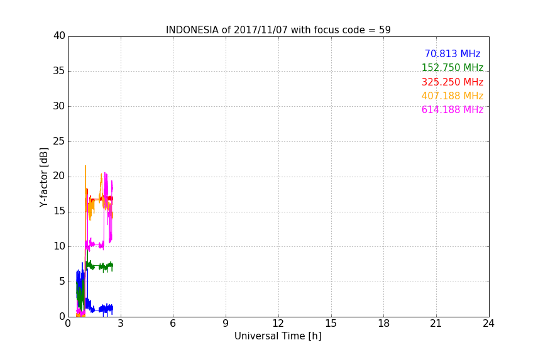The image size is (543, 362).
Task: Click the x-axis tick label 6
Action: coord(173,324)
